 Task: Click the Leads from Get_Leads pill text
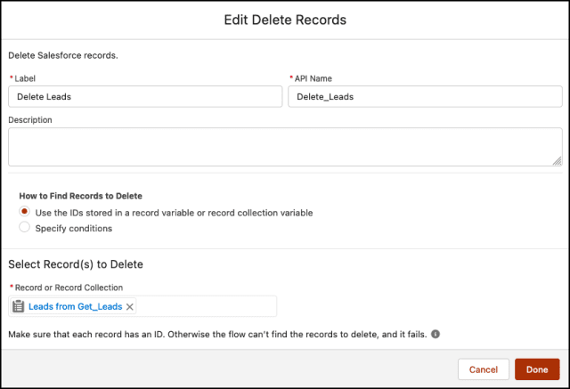75,306
